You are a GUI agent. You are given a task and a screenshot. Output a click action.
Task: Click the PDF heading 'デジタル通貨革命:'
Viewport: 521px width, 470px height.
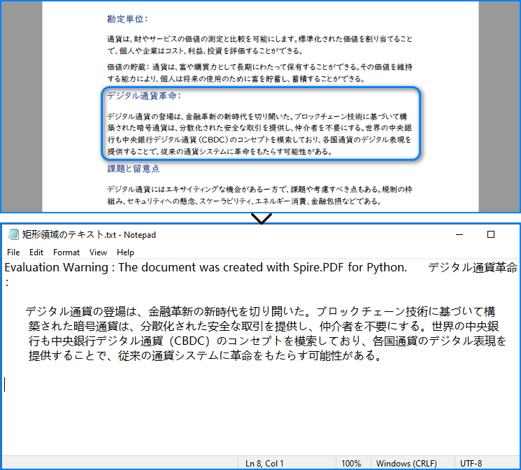144,96
